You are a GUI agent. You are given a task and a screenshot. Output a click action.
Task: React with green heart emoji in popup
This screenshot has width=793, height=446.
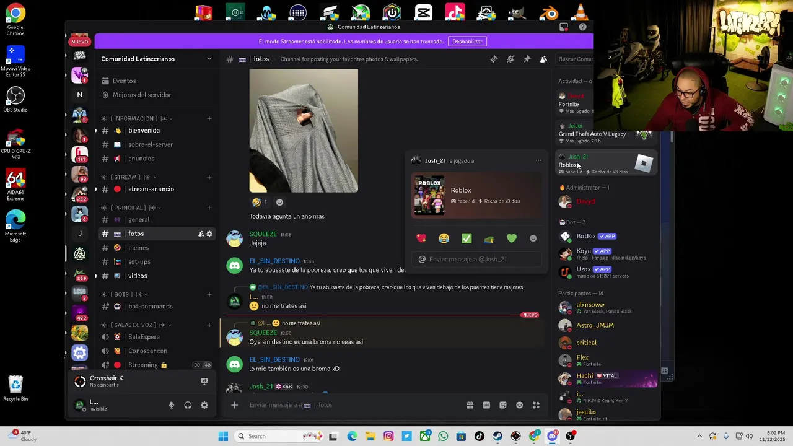(x=511, y=238)
